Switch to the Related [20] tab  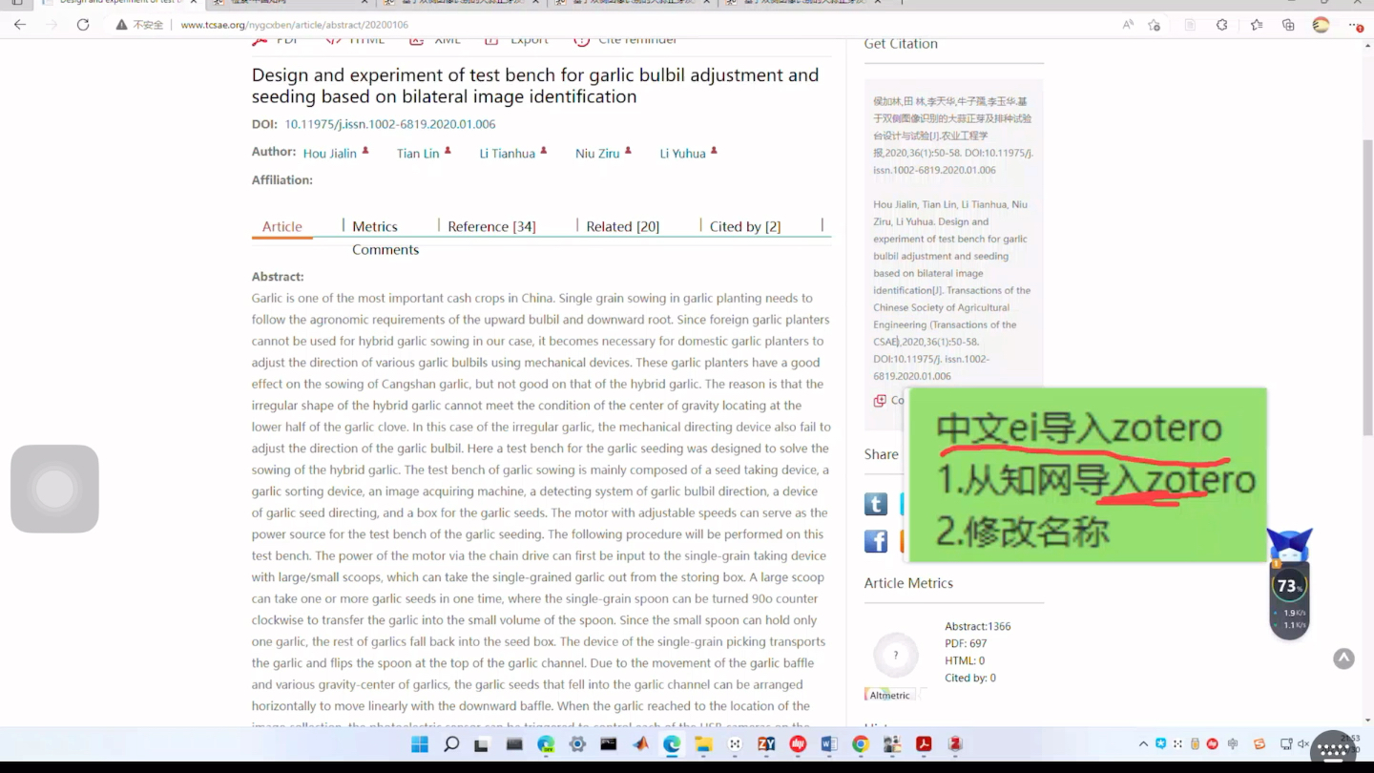tap(623, 226)
